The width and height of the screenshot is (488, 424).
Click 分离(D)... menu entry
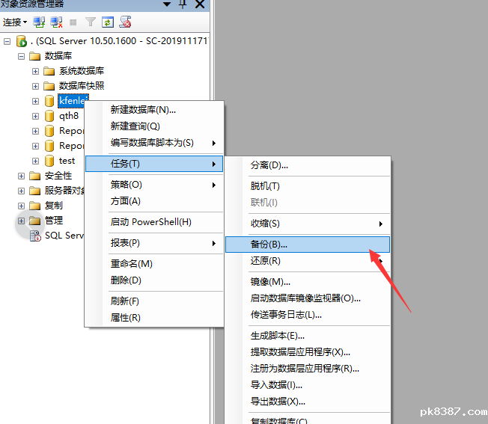coord(269,165)
